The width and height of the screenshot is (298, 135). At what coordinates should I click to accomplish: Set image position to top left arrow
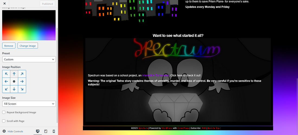tap(6, 74)
